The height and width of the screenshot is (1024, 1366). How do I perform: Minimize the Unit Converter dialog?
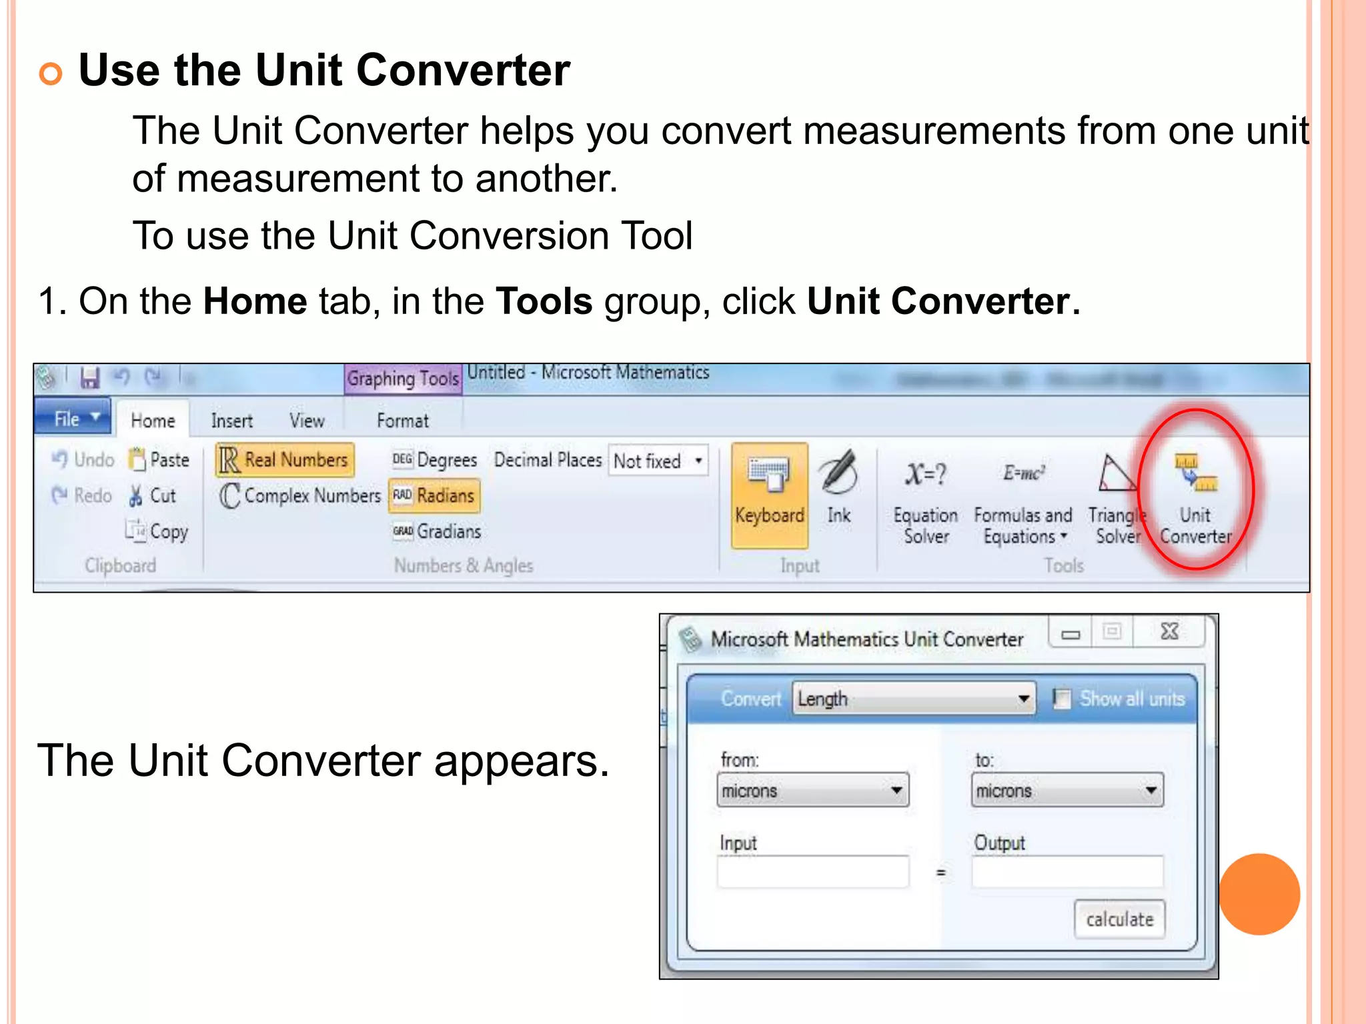pyautogui.click(x=1071, y=632)
